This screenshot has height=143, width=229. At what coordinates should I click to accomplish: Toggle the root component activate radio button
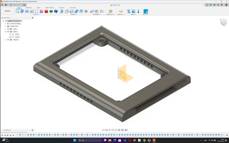[x=21, y=21]
